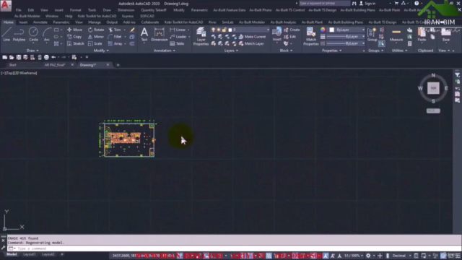Click the Copy command
The height and width of the screenshot is (260, 462).
tap(74, 37)
